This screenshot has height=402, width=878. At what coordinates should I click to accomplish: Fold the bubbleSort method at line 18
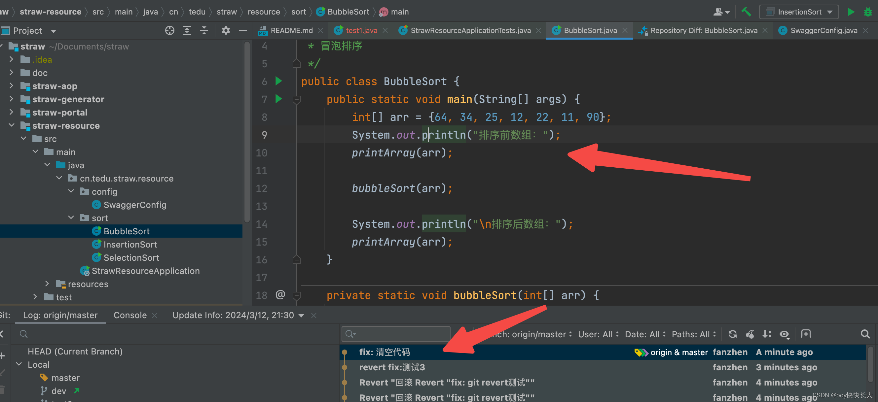(x=297, y=295)
